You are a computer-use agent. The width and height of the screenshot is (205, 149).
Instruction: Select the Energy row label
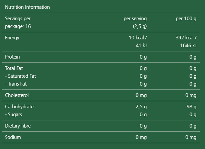pos(12,38)
